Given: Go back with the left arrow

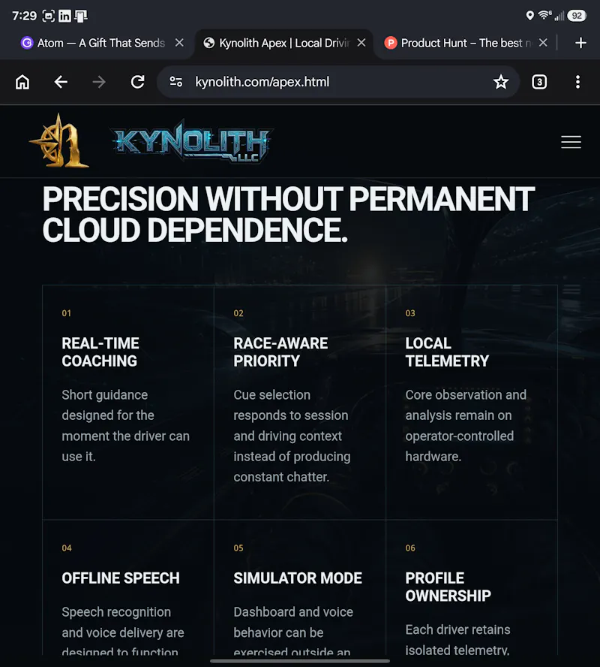Looking at the screenshot, I should click(x=61, y=82).
